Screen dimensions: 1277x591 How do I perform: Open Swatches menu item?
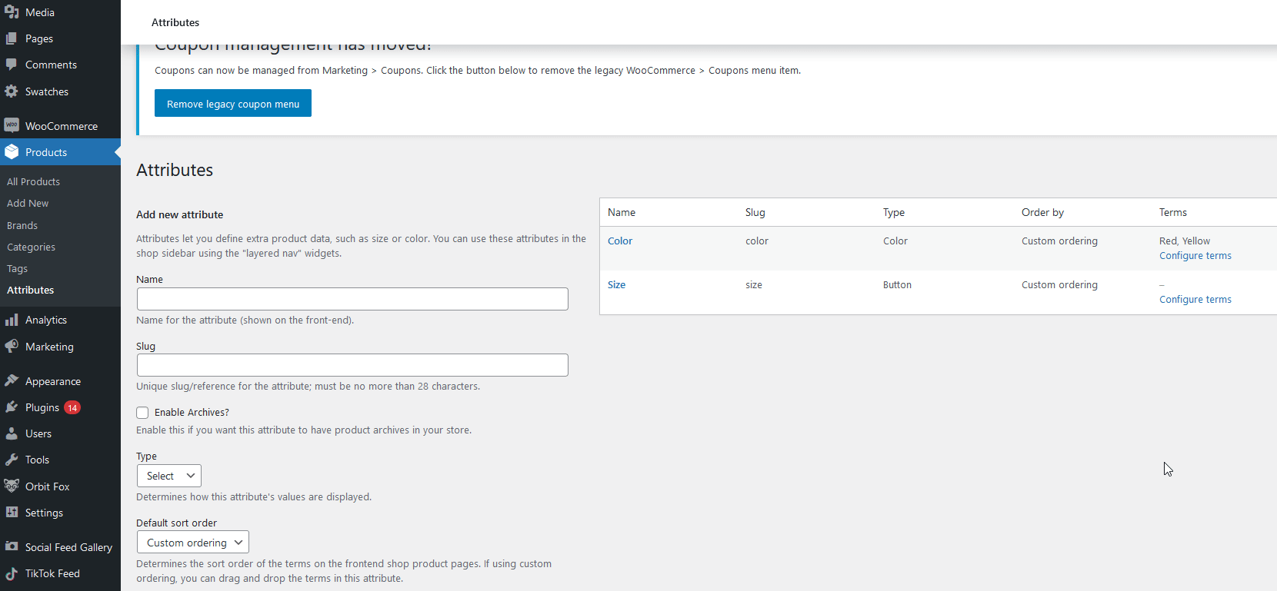(x=47, y=91)
